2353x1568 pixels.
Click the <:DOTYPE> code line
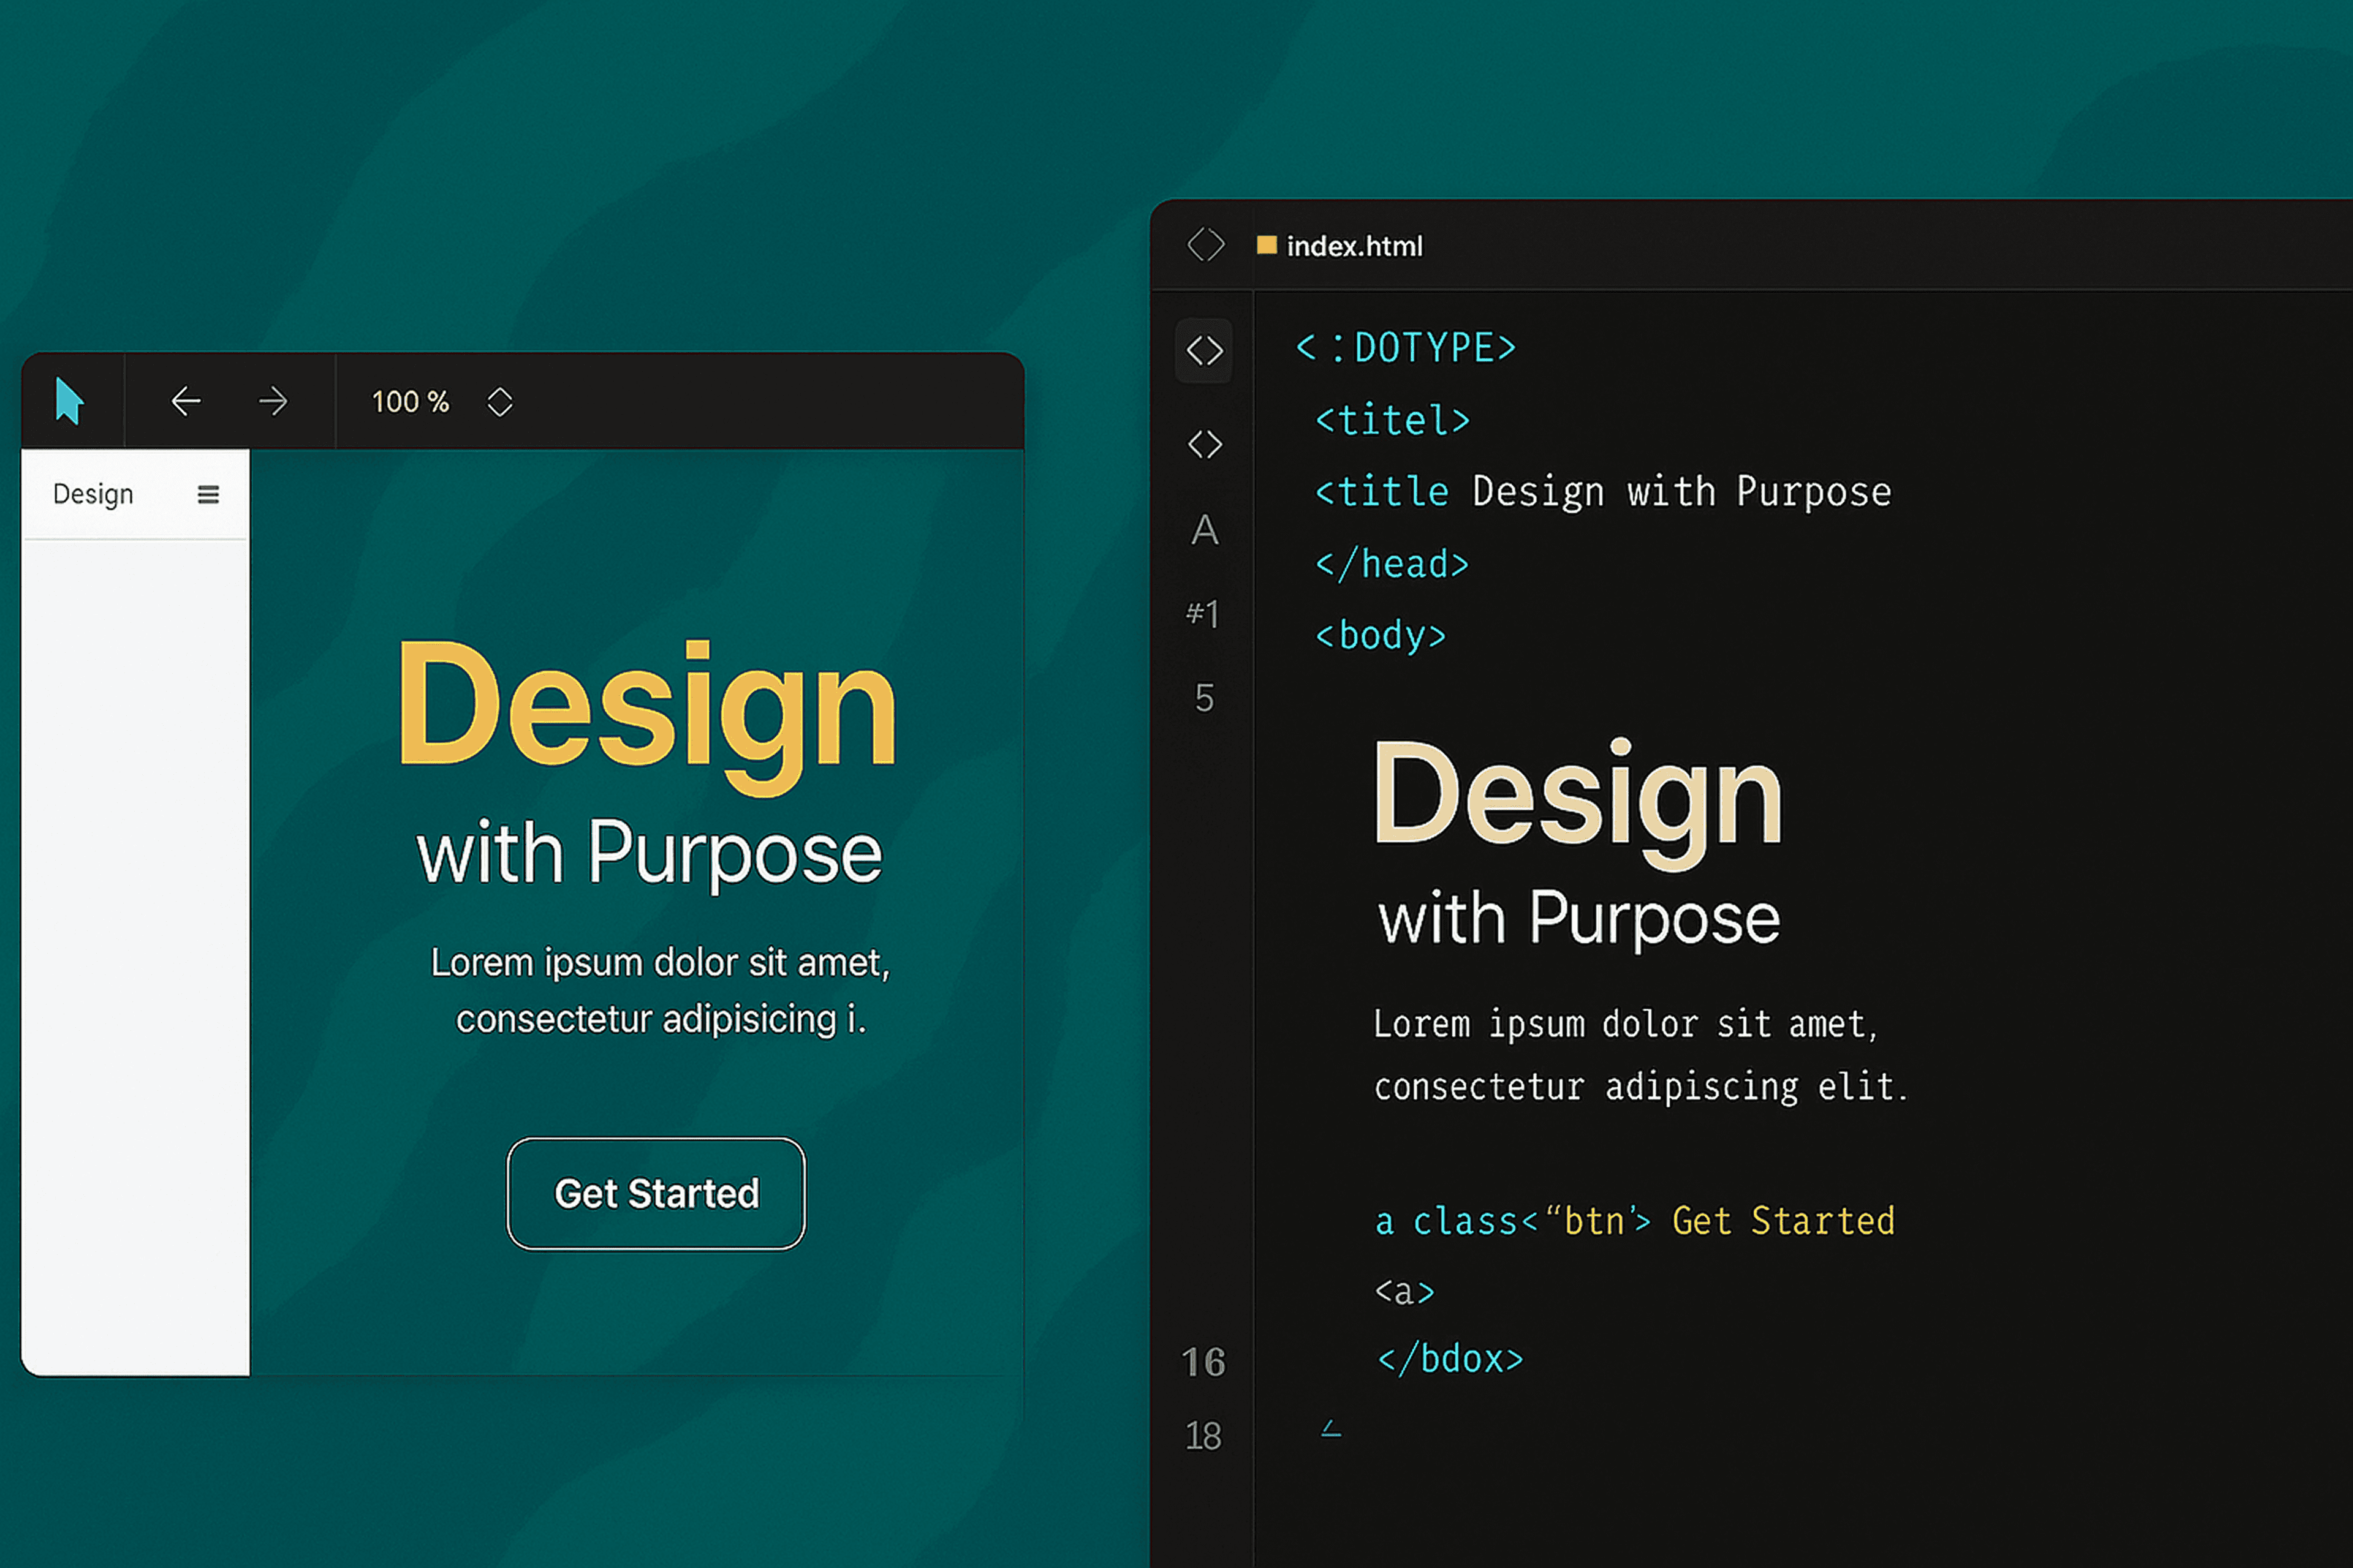pyautogui.click(x=1406, y=348)
